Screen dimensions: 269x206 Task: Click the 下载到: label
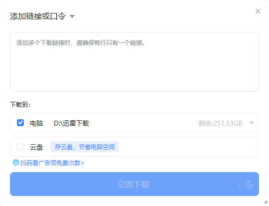(20, 104)
